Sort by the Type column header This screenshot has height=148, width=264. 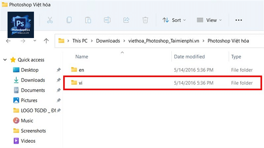pyautogui.click(x=236, y=57)
